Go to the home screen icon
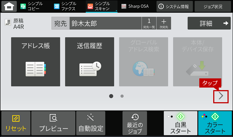Image resolution: width=233 pixels, height=137 pixels. click(9, 6)
